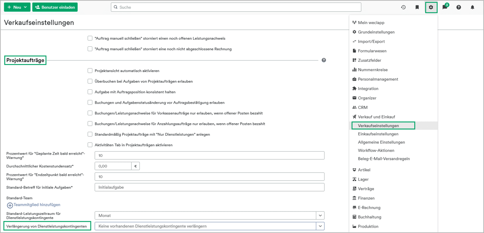Click the bookmark icon in top bar
Image resolution: width=484 pixels, height=233 pixels.
[417, 7]
